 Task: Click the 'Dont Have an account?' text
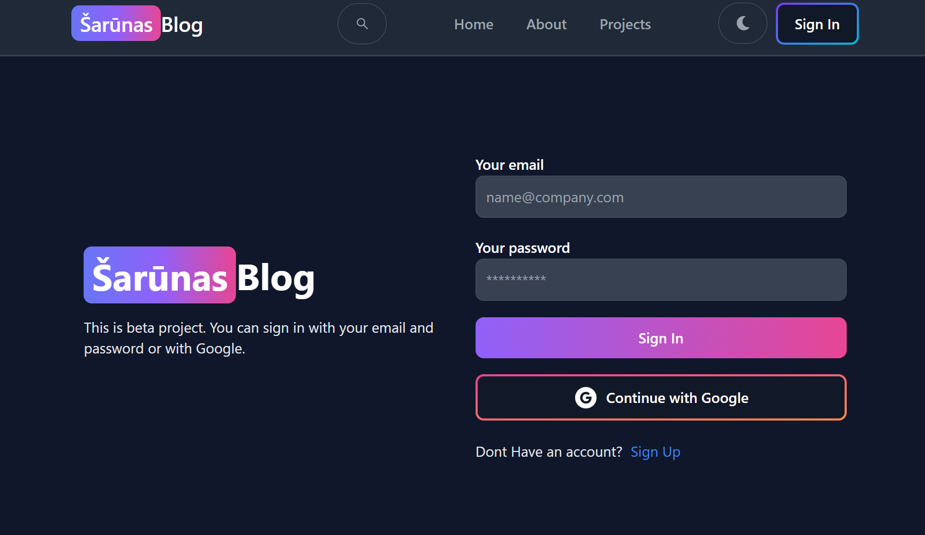tap(549, 452)
